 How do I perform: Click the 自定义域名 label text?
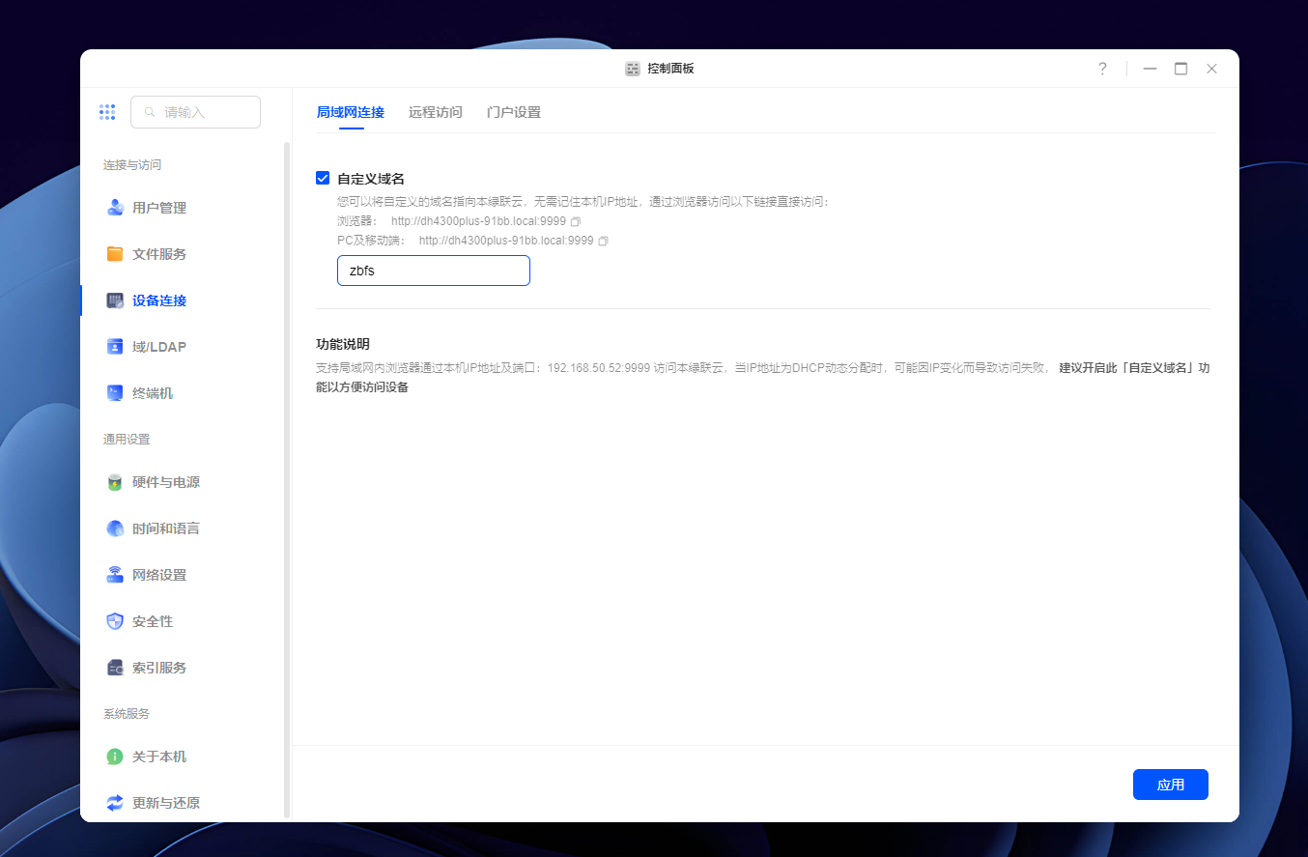tap(371, 179)
